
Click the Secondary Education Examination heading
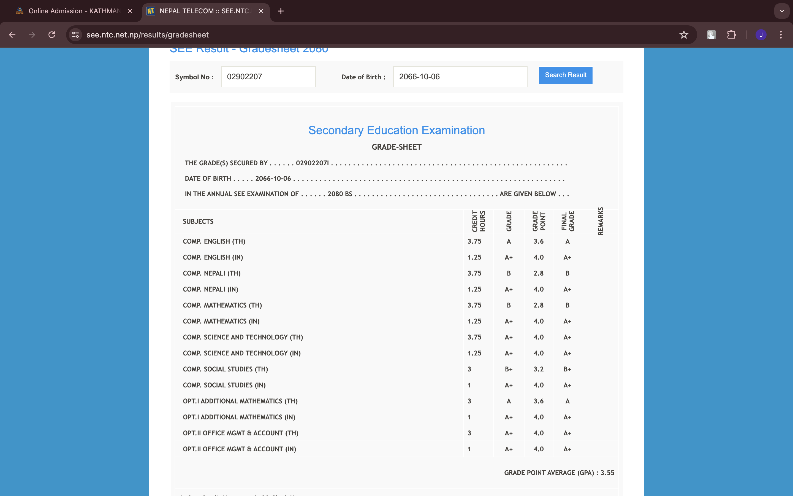pos(396,130)
